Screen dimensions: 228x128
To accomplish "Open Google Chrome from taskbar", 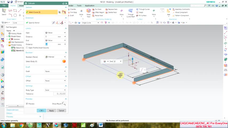I will pyautogui.click(x=21, y=125).
